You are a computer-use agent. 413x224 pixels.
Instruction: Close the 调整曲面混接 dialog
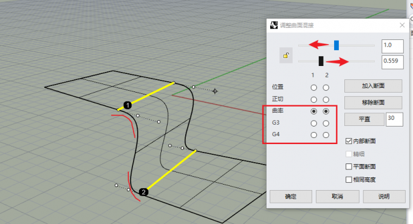[402, 25]
